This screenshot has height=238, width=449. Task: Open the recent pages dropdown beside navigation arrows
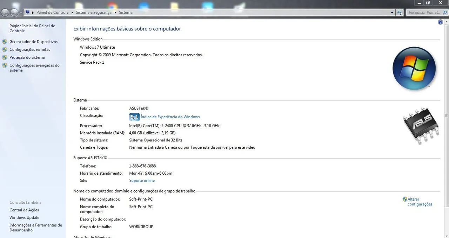click(x=21, y=13)
